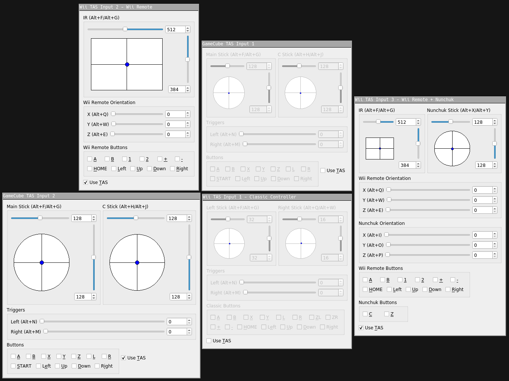Click the Right (Alt+M) trigger slider in GameCube TAS Input 2
The image size is (509, 381).
[x=104, y=332]
